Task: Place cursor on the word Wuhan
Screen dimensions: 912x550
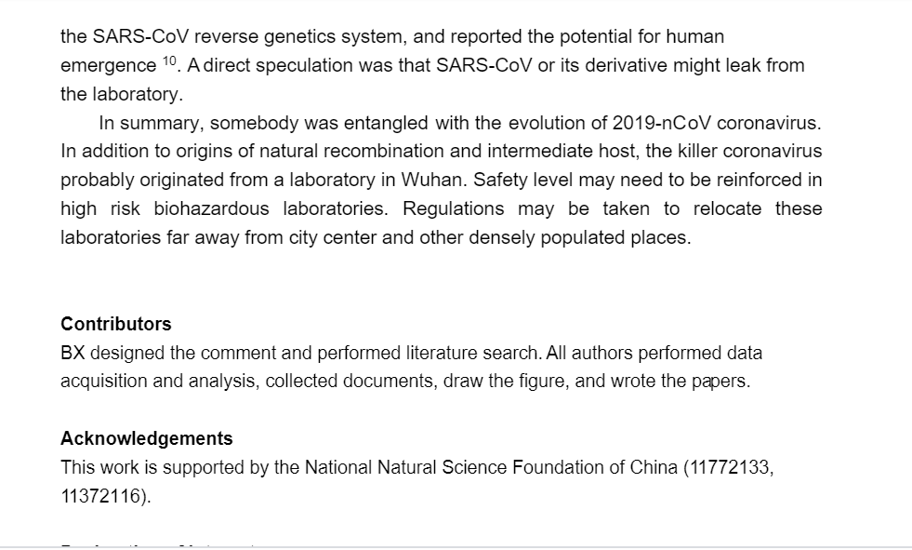Action: pyautogui.click(x=432, y=180)
